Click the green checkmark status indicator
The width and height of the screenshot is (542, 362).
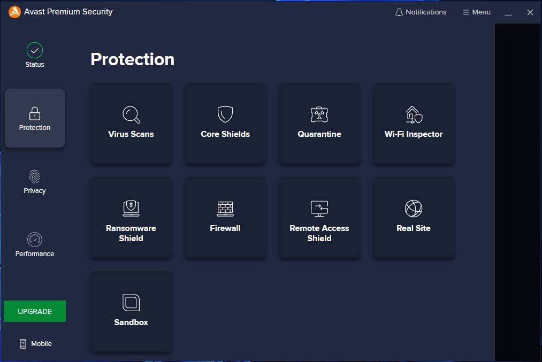coord(34,51)
